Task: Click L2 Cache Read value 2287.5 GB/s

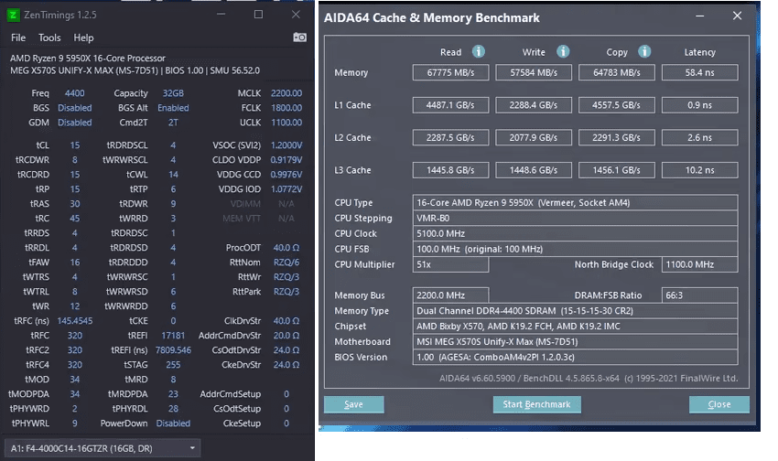Action: click(450, 137)
